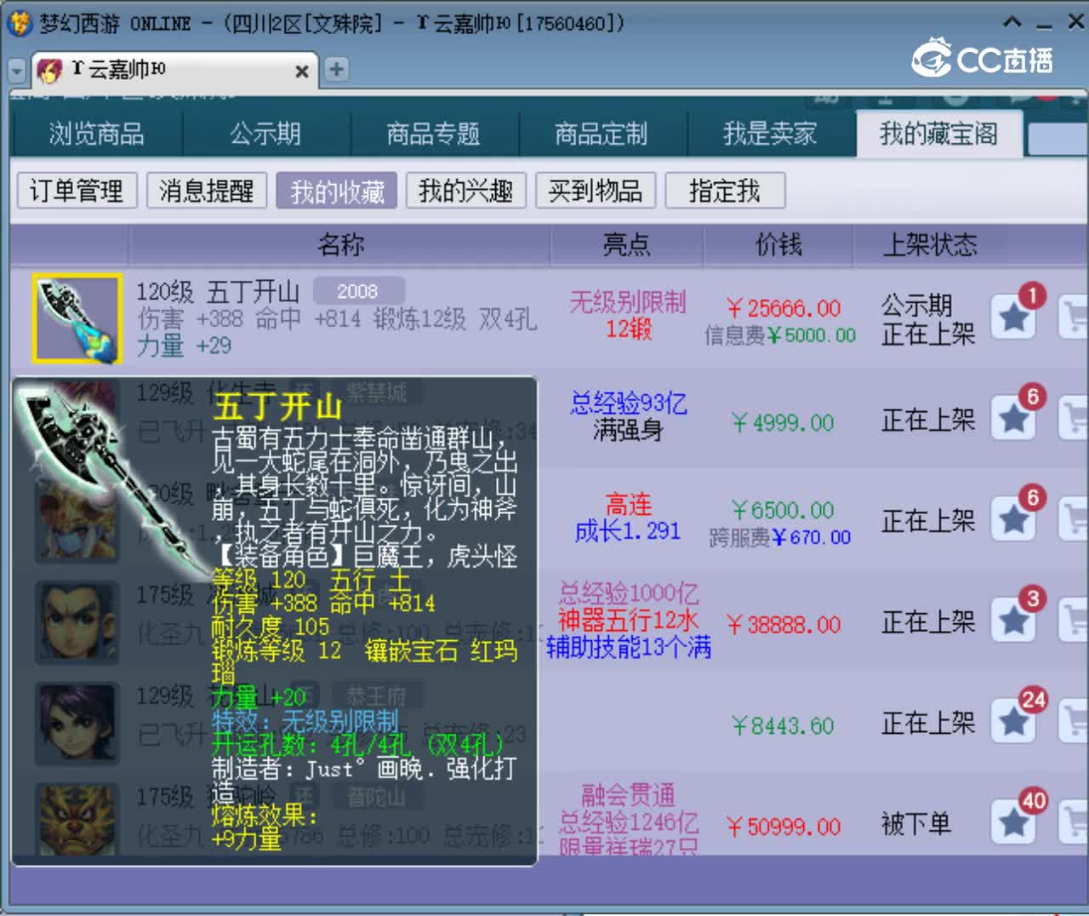Open 买到物品 section

(596, 191)
